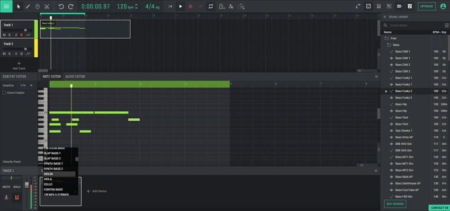This screenshot has height=211, width=450.
Task: Click the snap-to-grid icon in transport
Action: (241, 6)
